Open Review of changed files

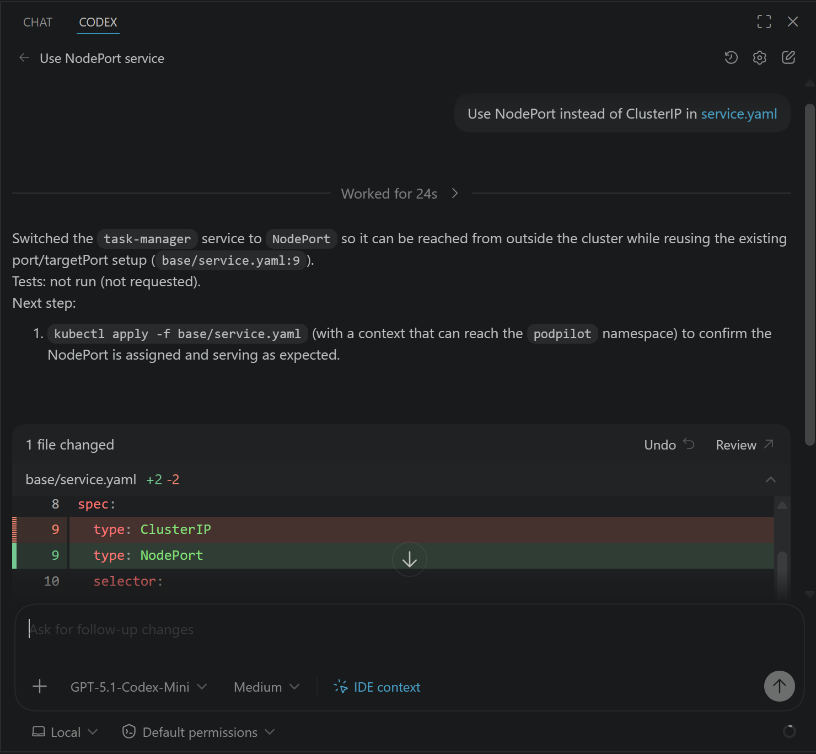coord(745,445)
